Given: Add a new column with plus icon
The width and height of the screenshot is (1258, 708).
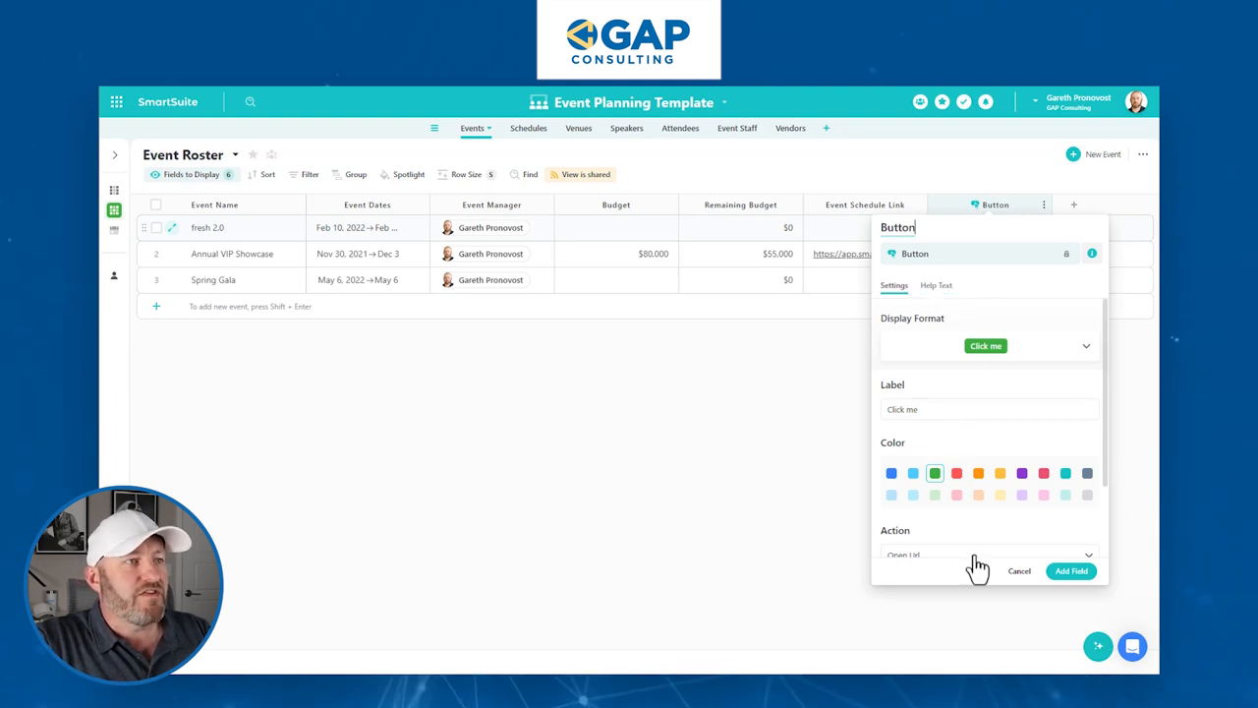Looking at the screenshot, I should point(1073,205).
